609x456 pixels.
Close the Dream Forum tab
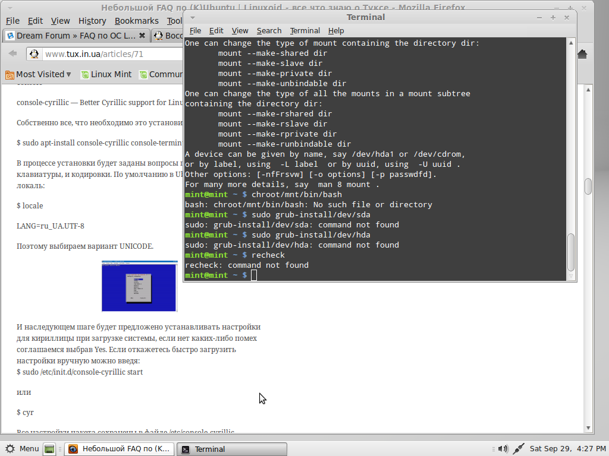142,36
